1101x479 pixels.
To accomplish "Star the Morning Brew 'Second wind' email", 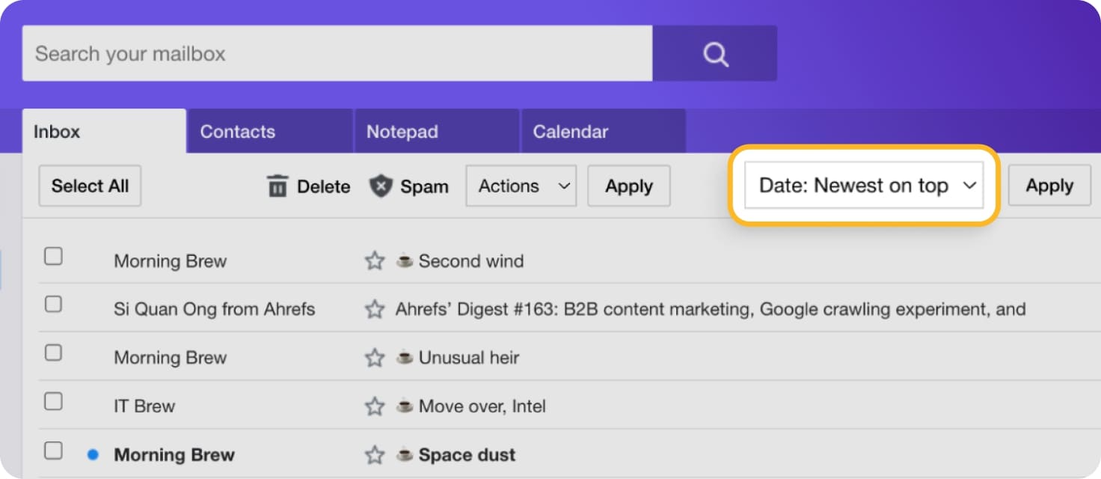I will [373, 260].
